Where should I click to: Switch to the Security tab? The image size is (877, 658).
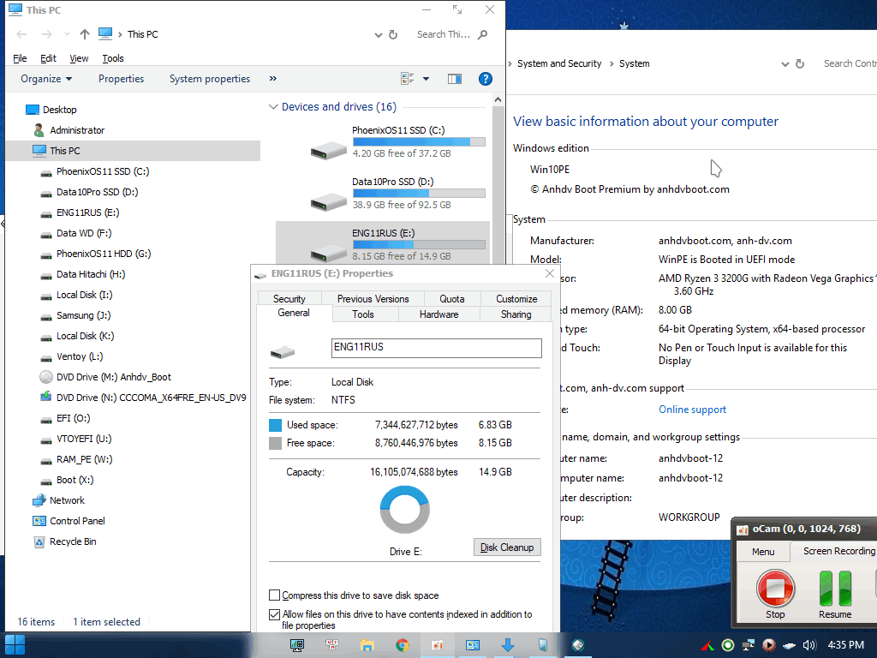289,299
